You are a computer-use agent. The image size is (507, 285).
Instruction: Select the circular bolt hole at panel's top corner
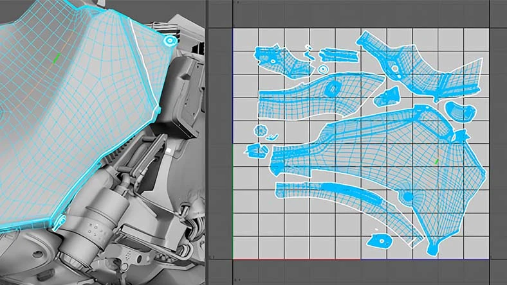170,40
